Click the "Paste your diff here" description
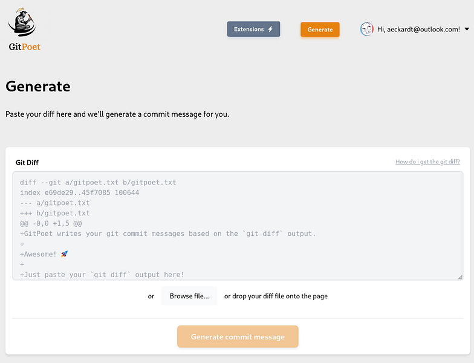The width and height of the screenshot is (474, 363). 117,114
